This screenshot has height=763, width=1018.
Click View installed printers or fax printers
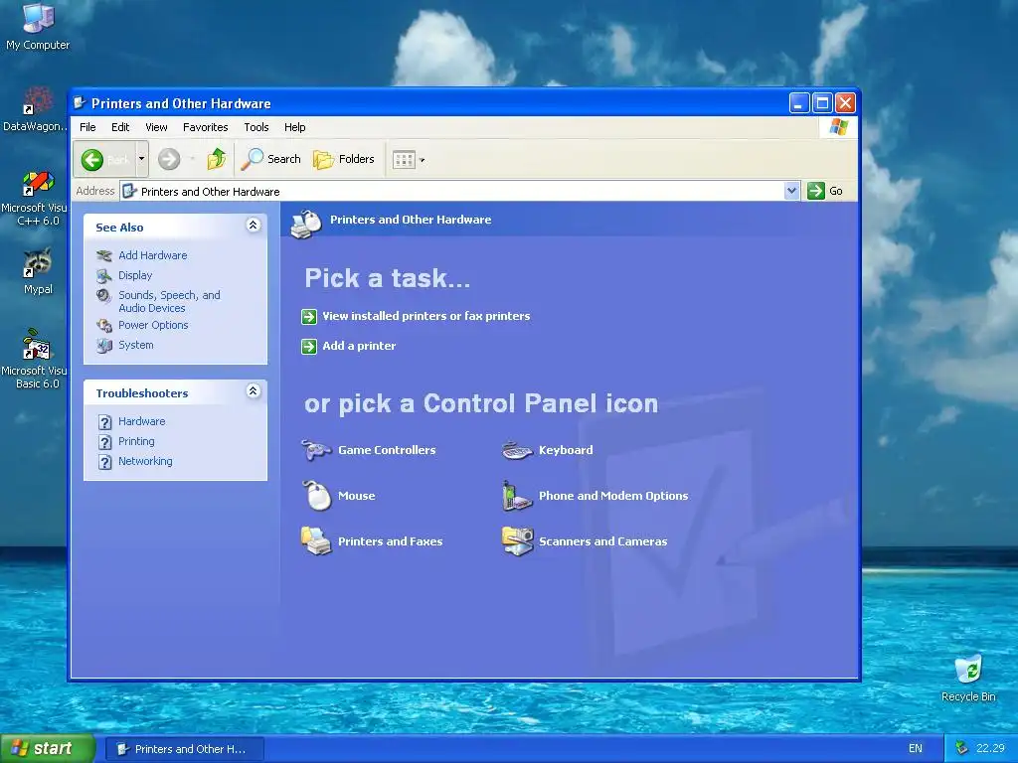(425, 316)
